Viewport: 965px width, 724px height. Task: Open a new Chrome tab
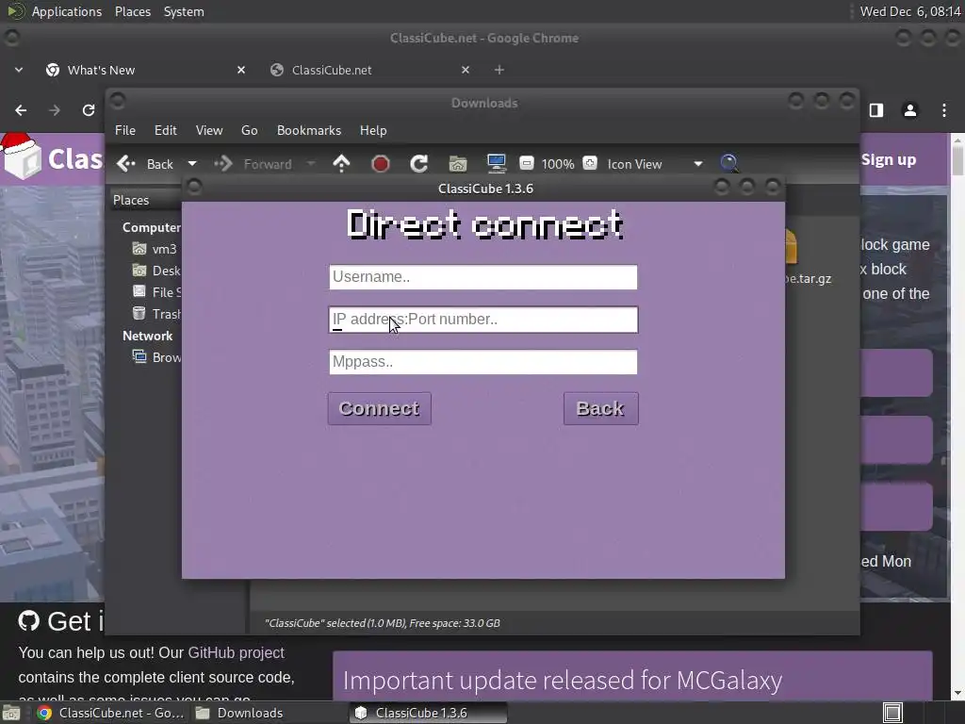pos(499,70)
